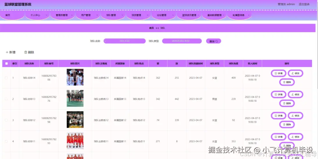Screen dimensions: 318x159
Task: Expand the 管理员管理 menu chevron
Action: [x=72, y=15]
